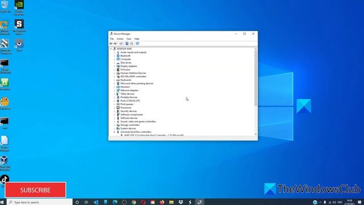The width and height of the screenshot is (364, 205).
Task: Open Task View on the taskbar
Action: [86, 202]
